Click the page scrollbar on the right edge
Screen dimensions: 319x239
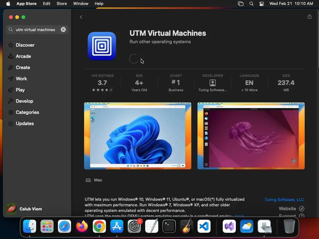318,39
